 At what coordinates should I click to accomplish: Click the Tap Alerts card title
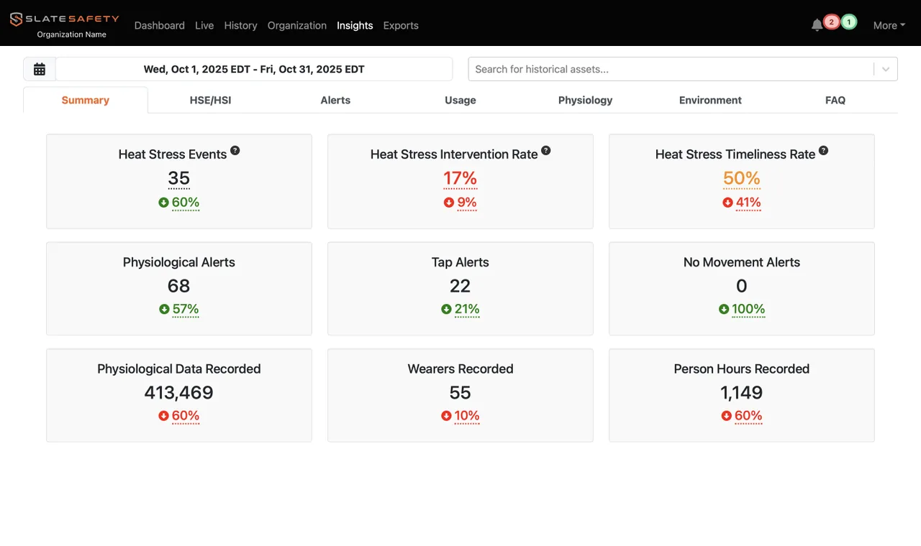(460, 262)
